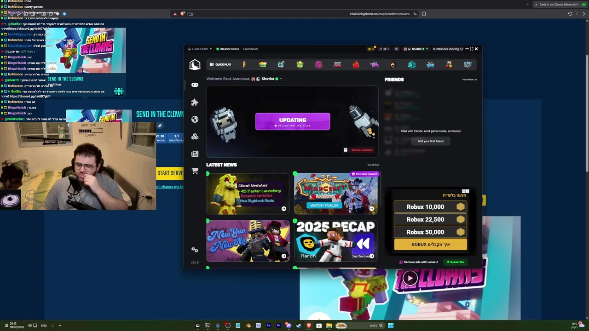Expand the status dropdown beside Welcome Back Shotist
The width and height of the screenshot is (589, 331).
[x=281, y=79]
